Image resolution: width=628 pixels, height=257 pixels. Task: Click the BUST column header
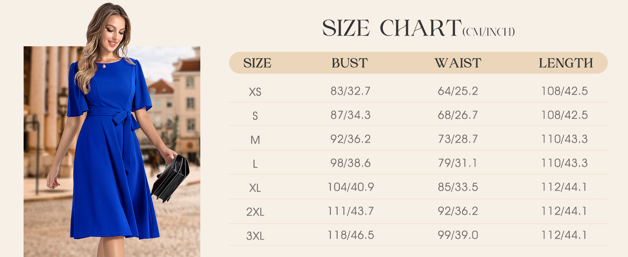click(350, 63)
